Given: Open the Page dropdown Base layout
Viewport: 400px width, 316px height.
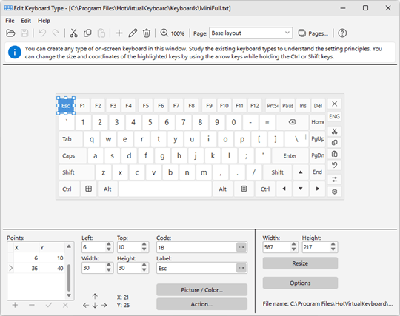Looking at the screenshot, I should pos(251,33).
